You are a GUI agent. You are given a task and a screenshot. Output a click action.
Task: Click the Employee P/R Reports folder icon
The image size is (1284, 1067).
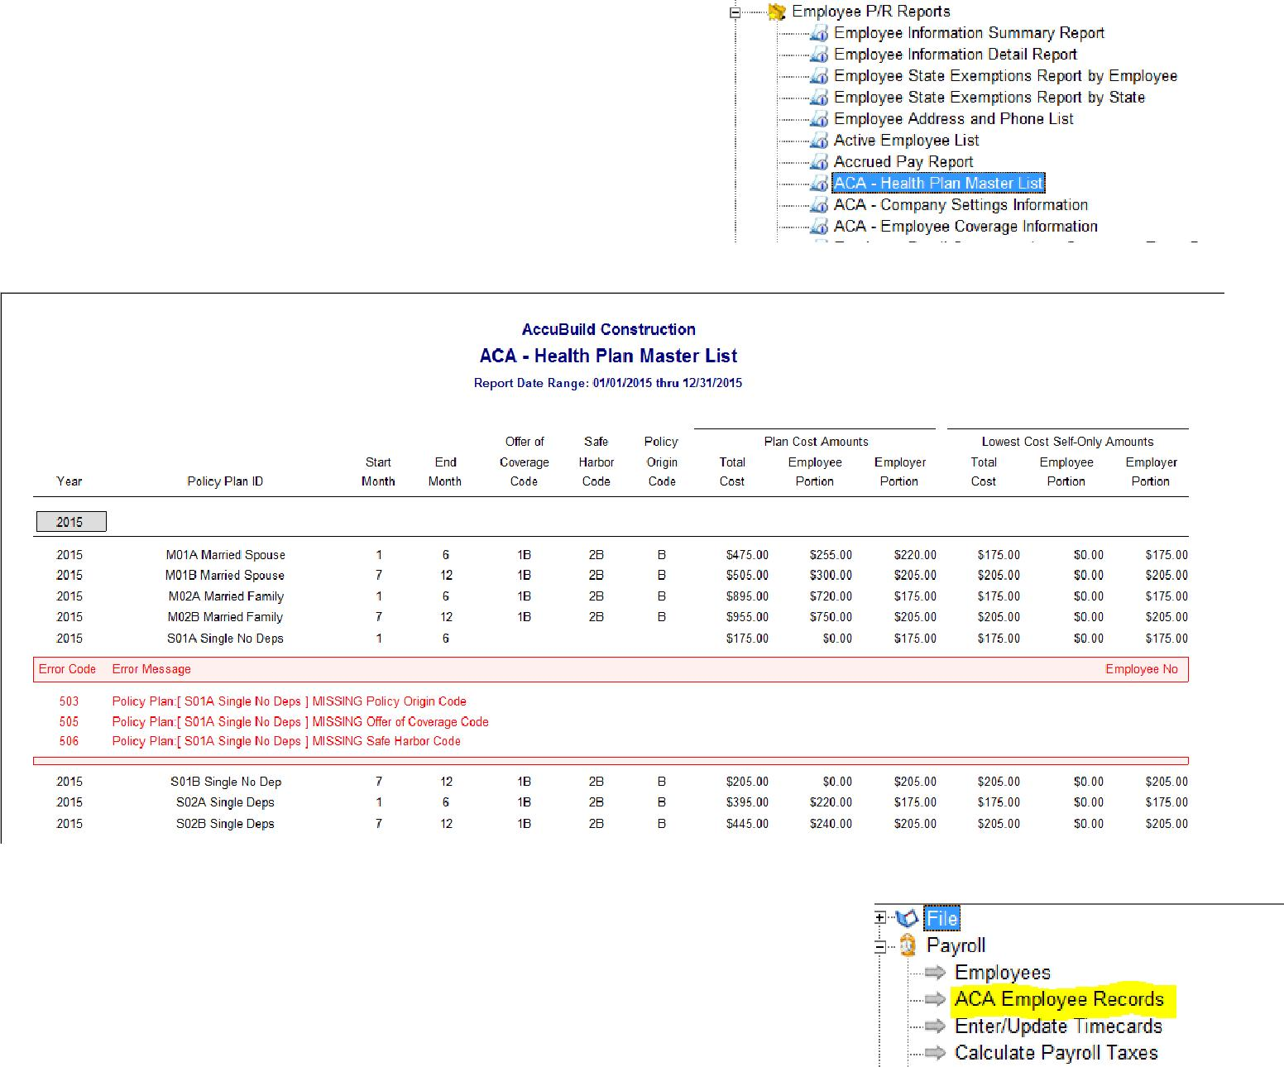[776, 12]
